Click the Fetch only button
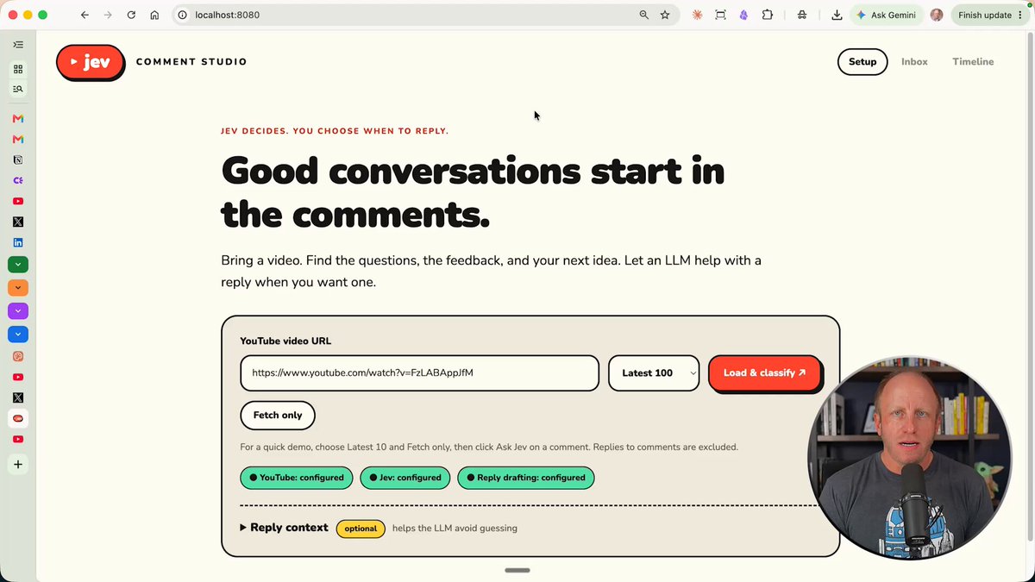 pos(278,416)
